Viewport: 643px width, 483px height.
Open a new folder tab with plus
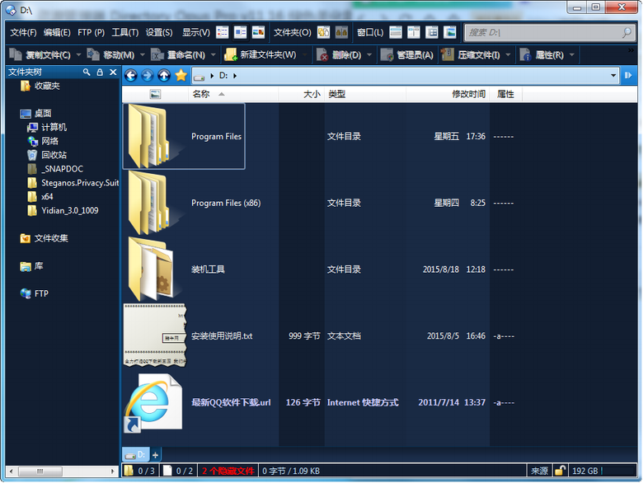[x=155, y=454]
